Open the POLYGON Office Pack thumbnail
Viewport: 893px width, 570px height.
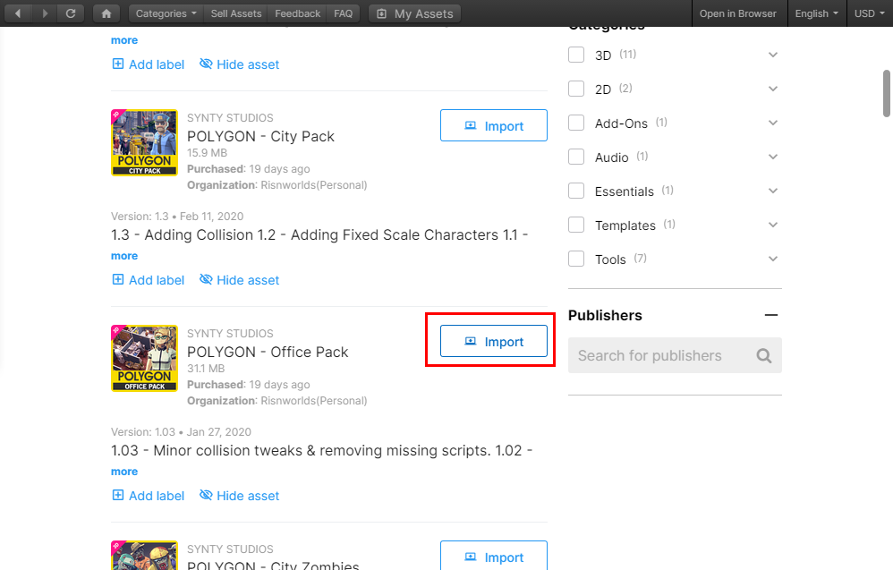(x=144, y=358)
